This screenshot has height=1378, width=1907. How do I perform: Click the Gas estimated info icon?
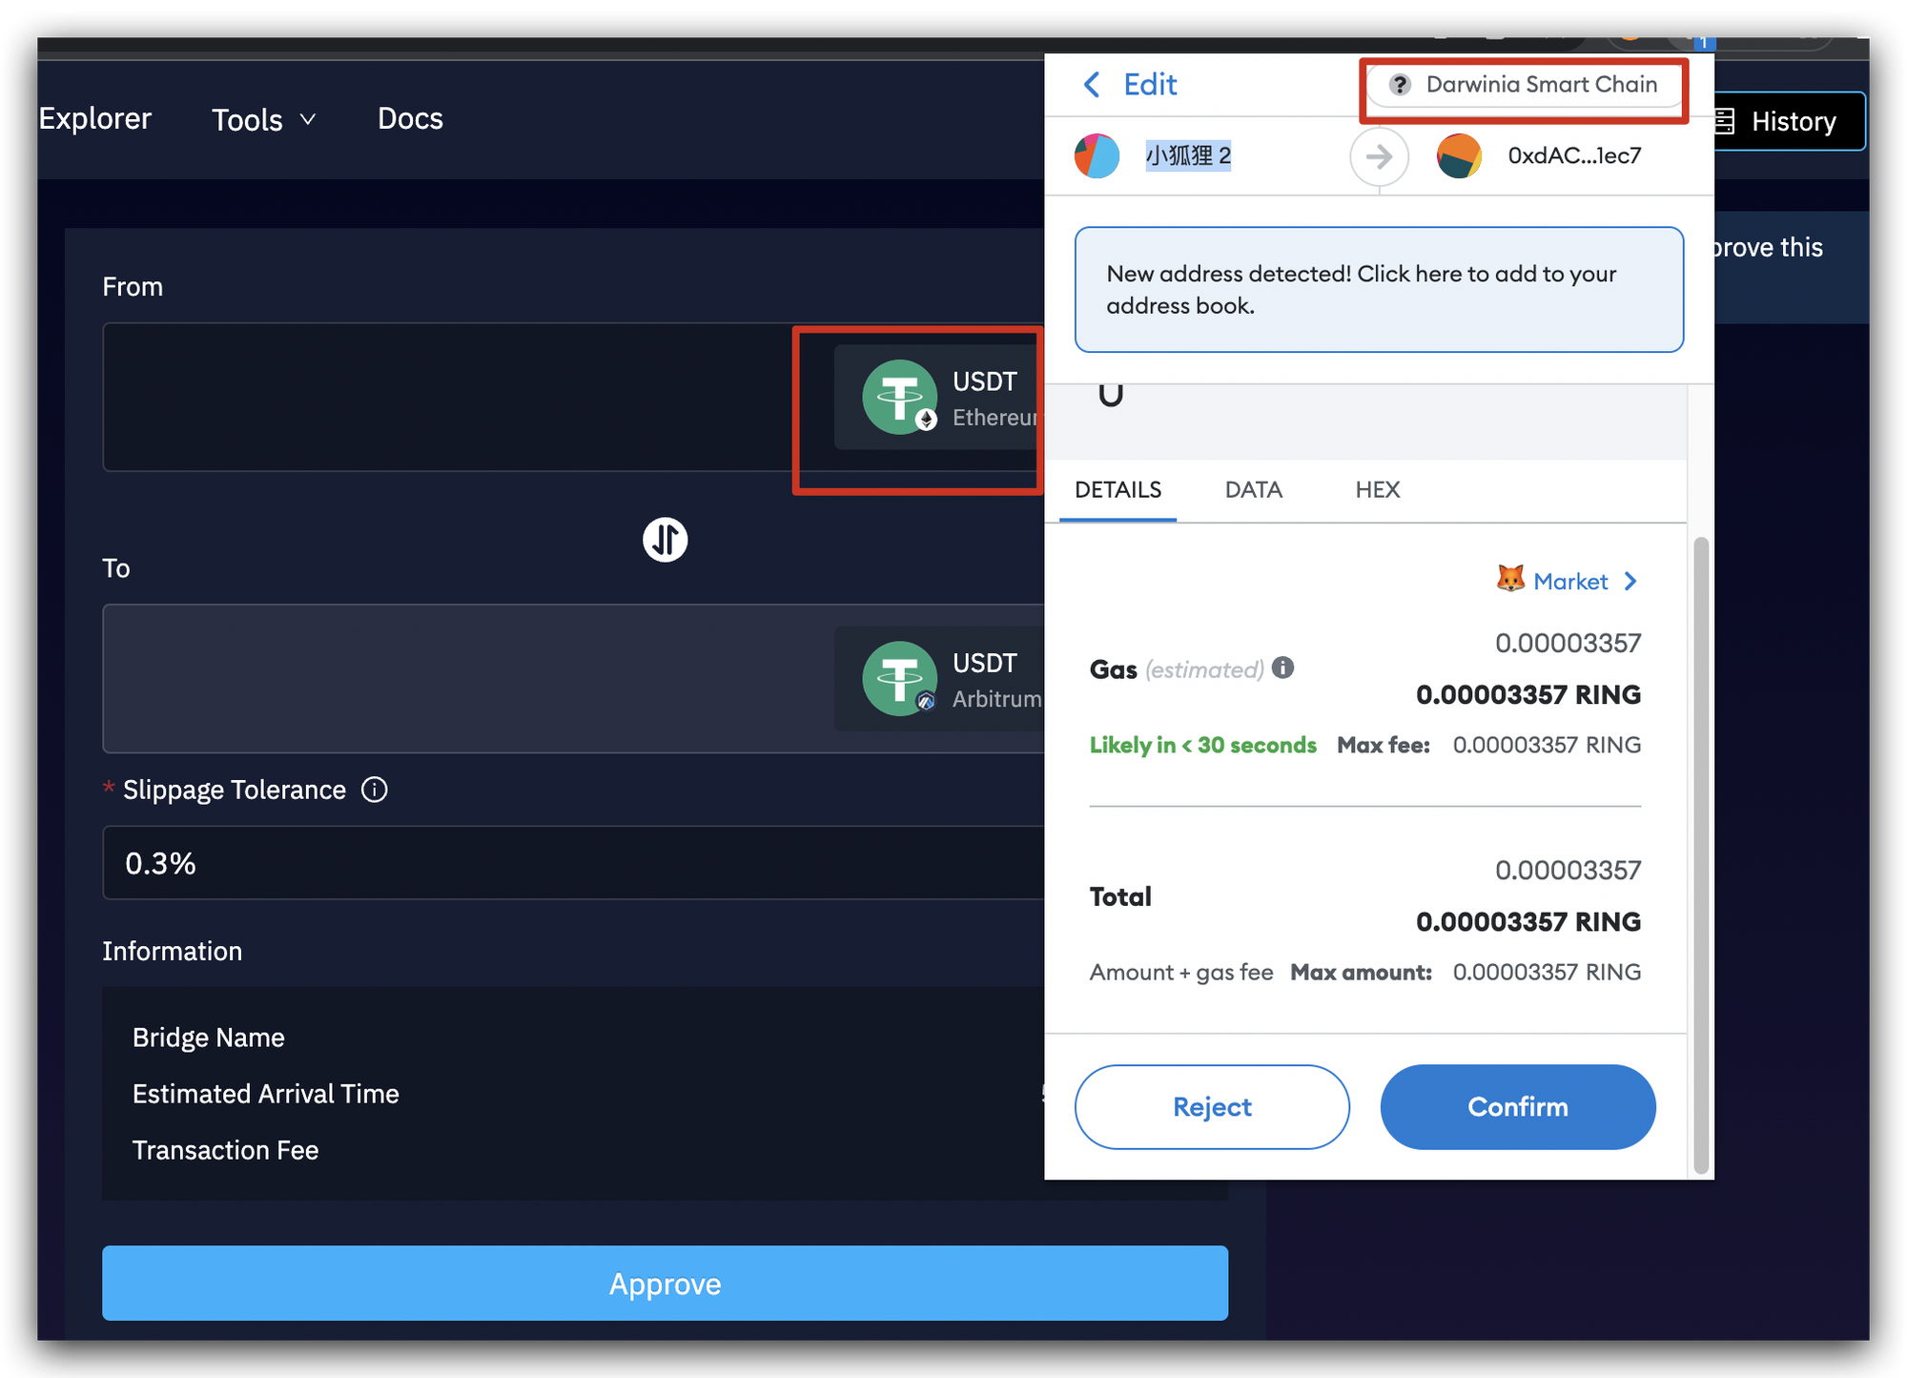point(1282,668)
